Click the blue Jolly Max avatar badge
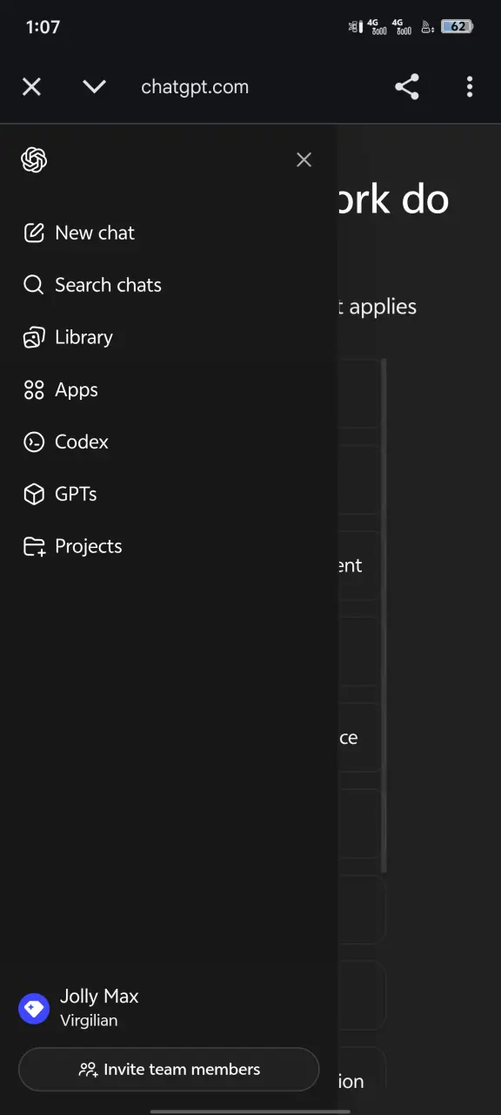The height and width of the screenshot is (1115, 501). click(34, 1009)
